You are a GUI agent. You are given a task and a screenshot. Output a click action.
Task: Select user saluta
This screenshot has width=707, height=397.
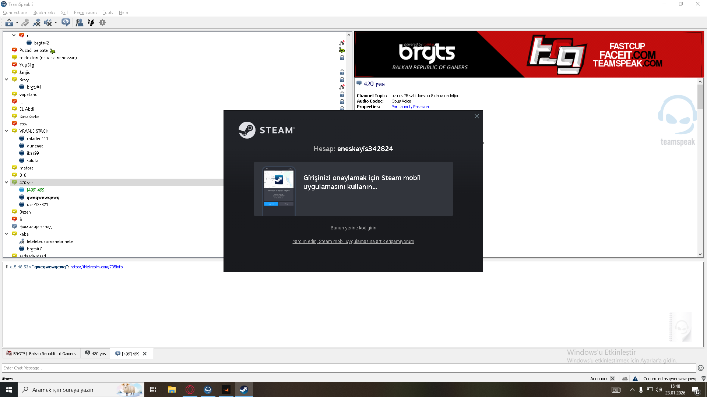click(x=32, y=161)
